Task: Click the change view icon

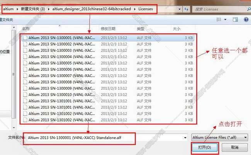Action: coord(219,20)
